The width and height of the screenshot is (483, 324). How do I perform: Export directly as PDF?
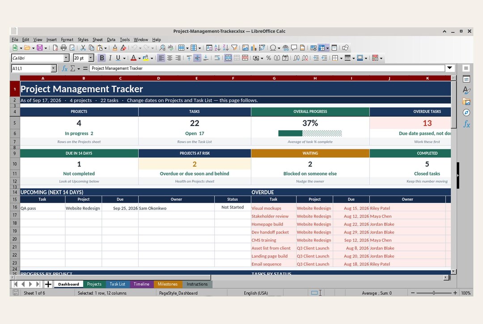[55, 48]
